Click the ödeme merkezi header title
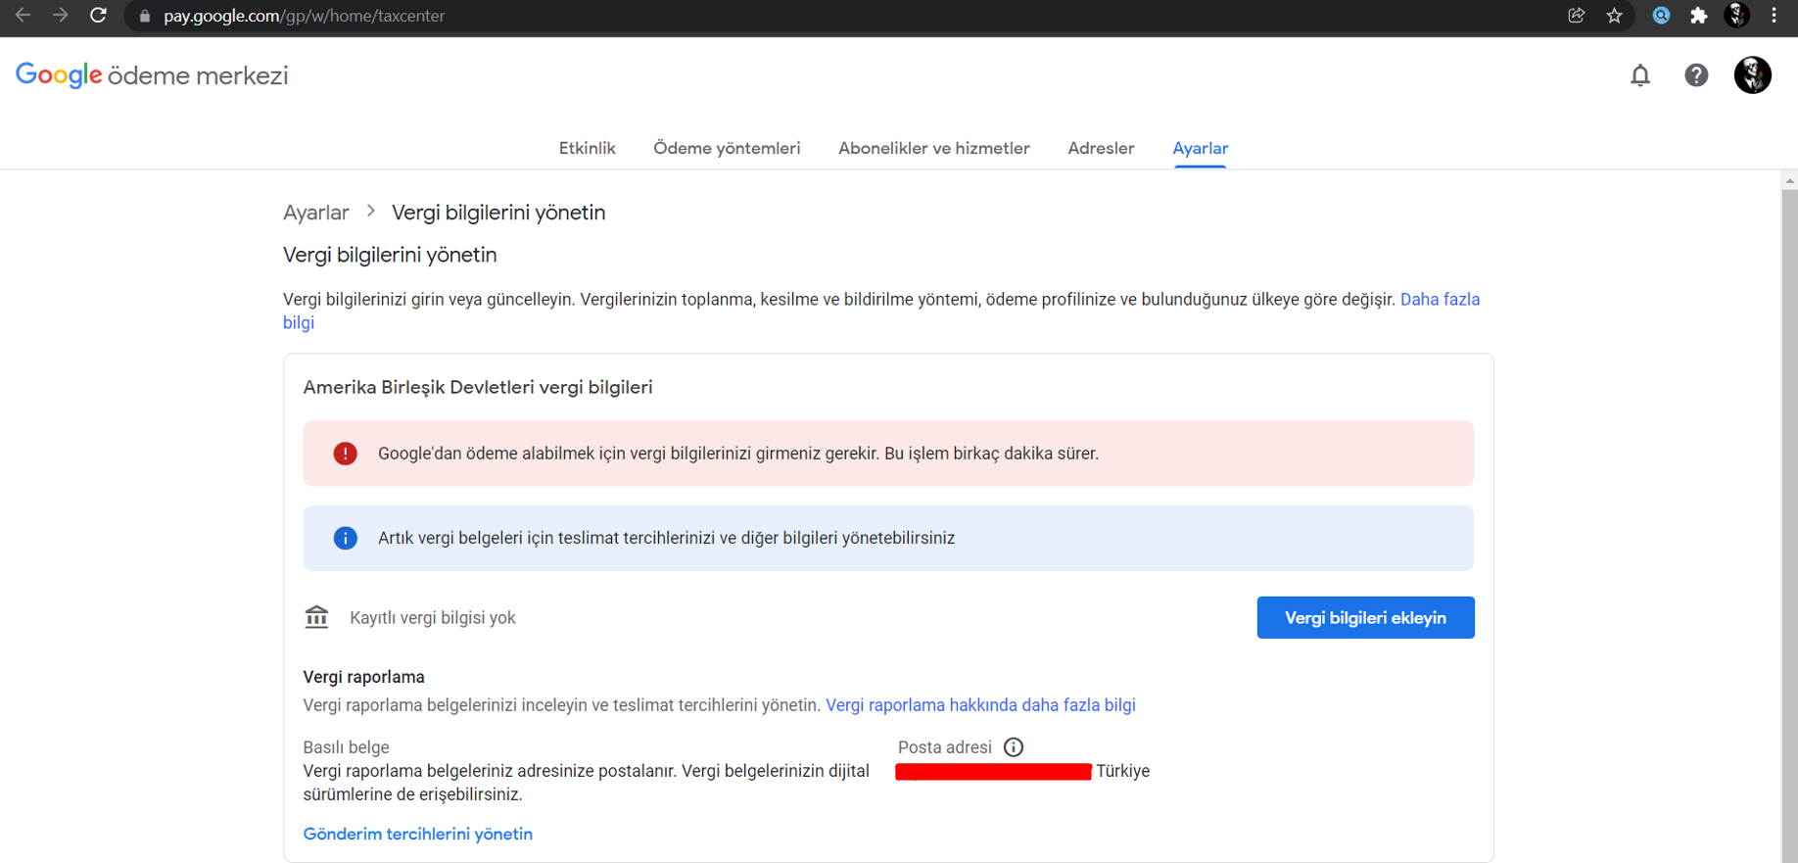The width and height of the screenshot is (1798, 863). coord(198,75)
